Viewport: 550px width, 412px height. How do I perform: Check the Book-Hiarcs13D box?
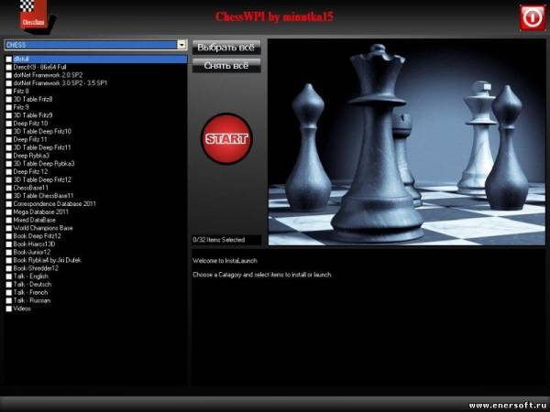pyautogui.click(x=9, y=244)
